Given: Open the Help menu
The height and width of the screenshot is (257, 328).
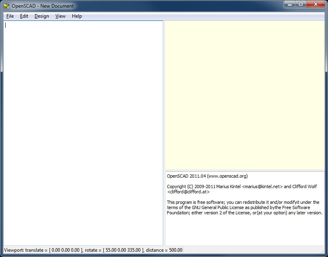Looking at the screenshot, I should (77, 16).
